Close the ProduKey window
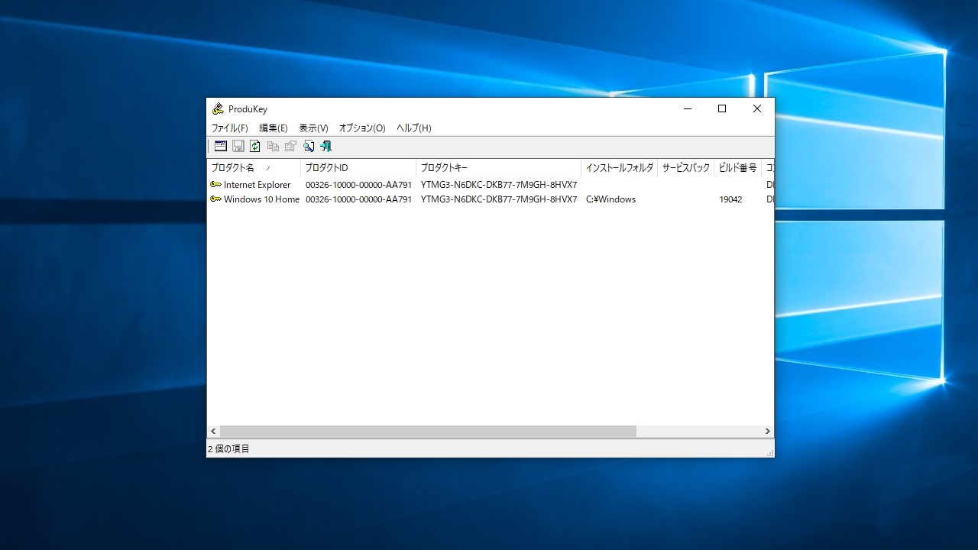 [757, 108]
